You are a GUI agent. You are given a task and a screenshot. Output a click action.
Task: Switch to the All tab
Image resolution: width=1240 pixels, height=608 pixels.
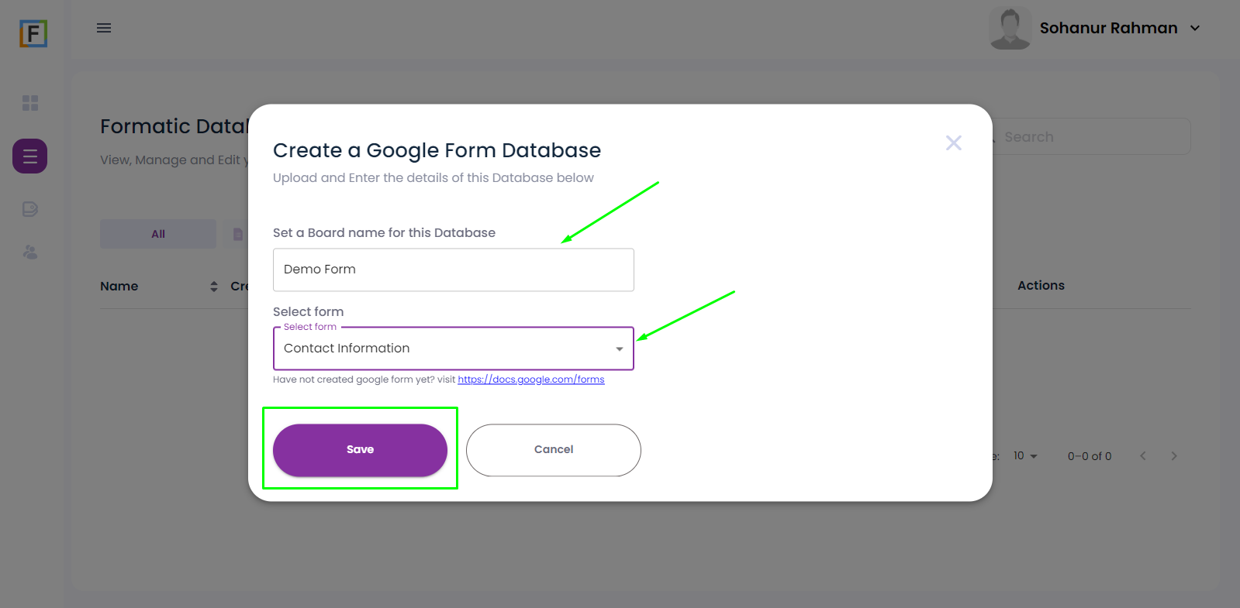158,234
